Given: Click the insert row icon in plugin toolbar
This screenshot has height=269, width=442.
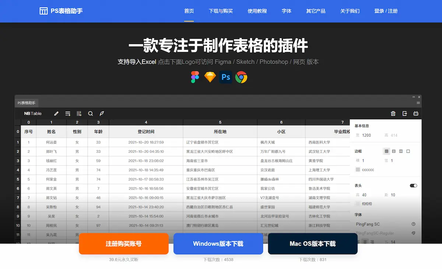Looking at the screenshot, I should click(x=68, y=114).
